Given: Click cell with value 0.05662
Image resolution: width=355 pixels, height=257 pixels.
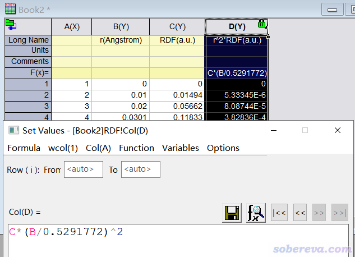Looking at the screenshot, I should [x=177, y=107].
